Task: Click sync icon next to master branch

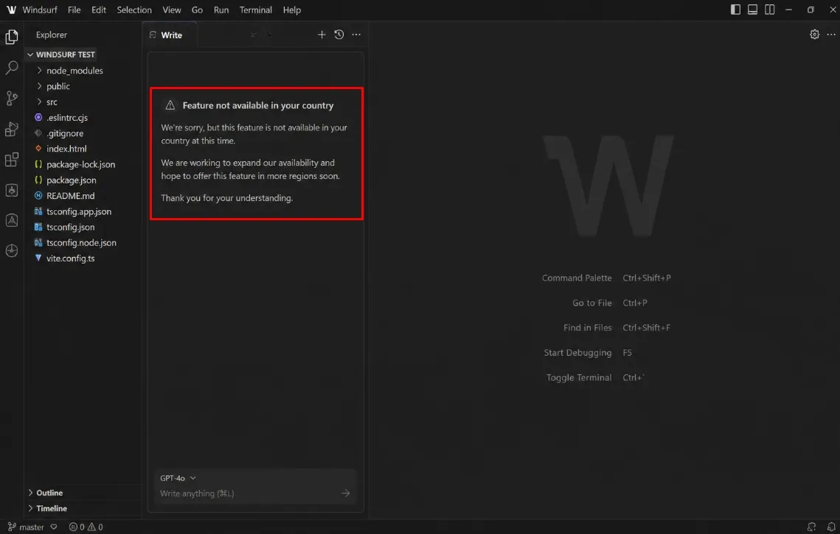Action: (x=54, y=527)
